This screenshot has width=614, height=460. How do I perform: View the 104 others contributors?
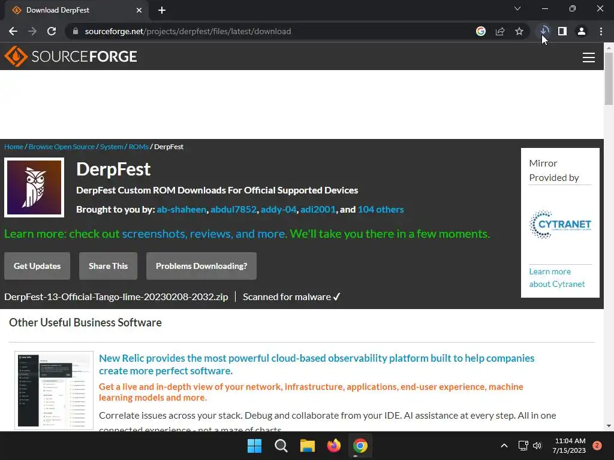[x=381, y=210]
